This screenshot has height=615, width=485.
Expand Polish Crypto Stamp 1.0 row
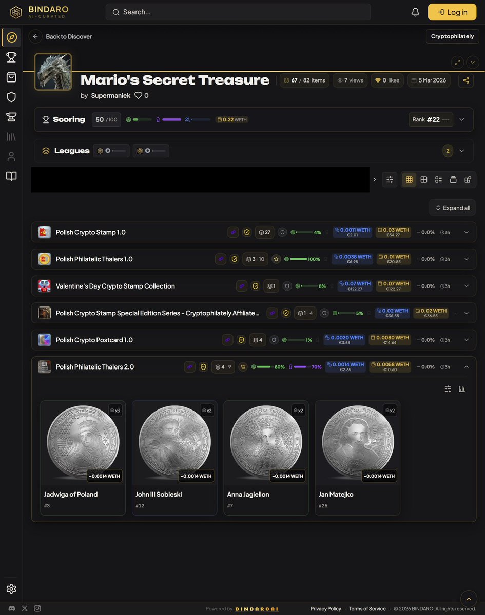467,232
